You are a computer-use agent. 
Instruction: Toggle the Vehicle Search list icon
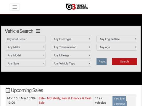[x=38, y=31]
